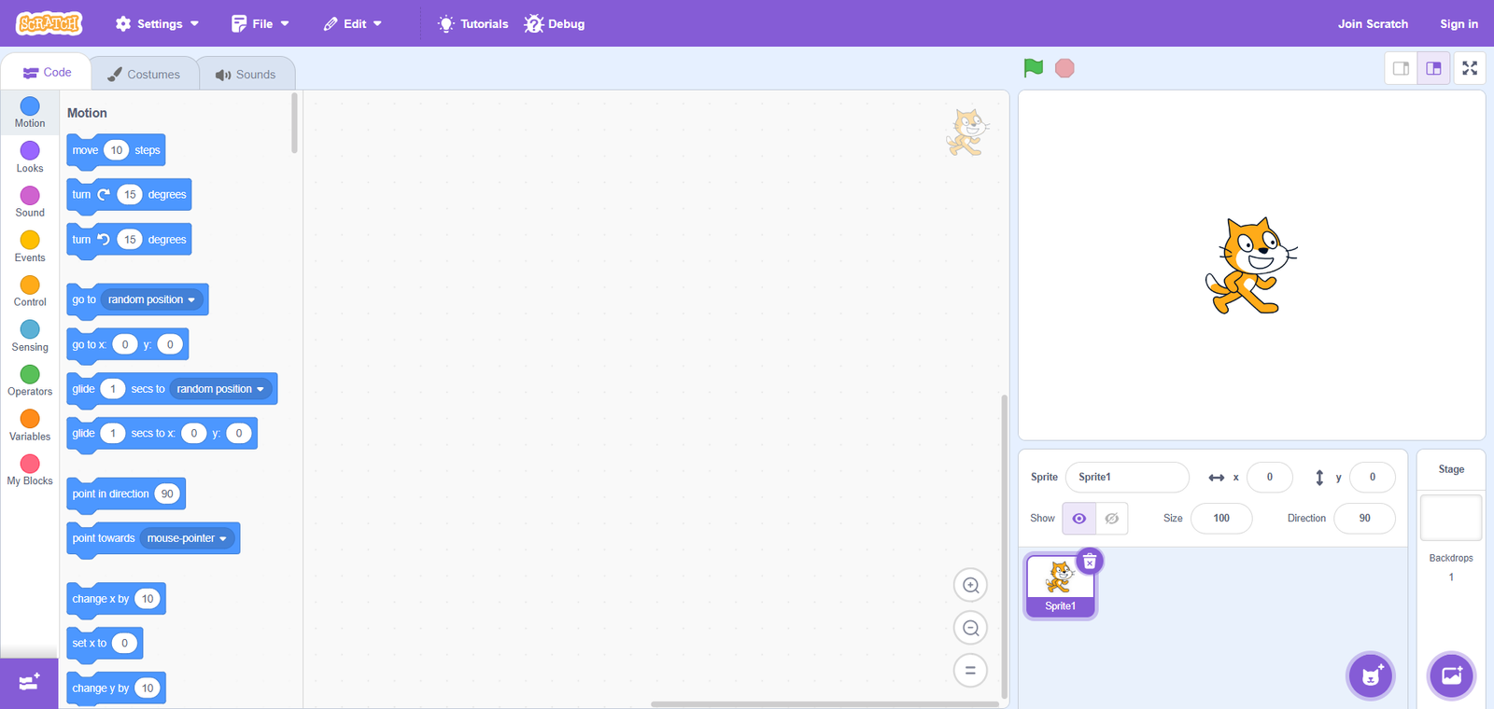1494x709 pixels.
Task: Show the sprite using the eye toggle
Action: 1078,519
